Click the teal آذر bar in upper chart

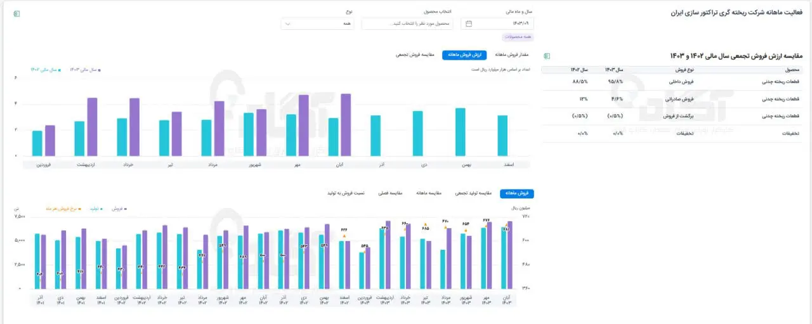tap(376, 136)
